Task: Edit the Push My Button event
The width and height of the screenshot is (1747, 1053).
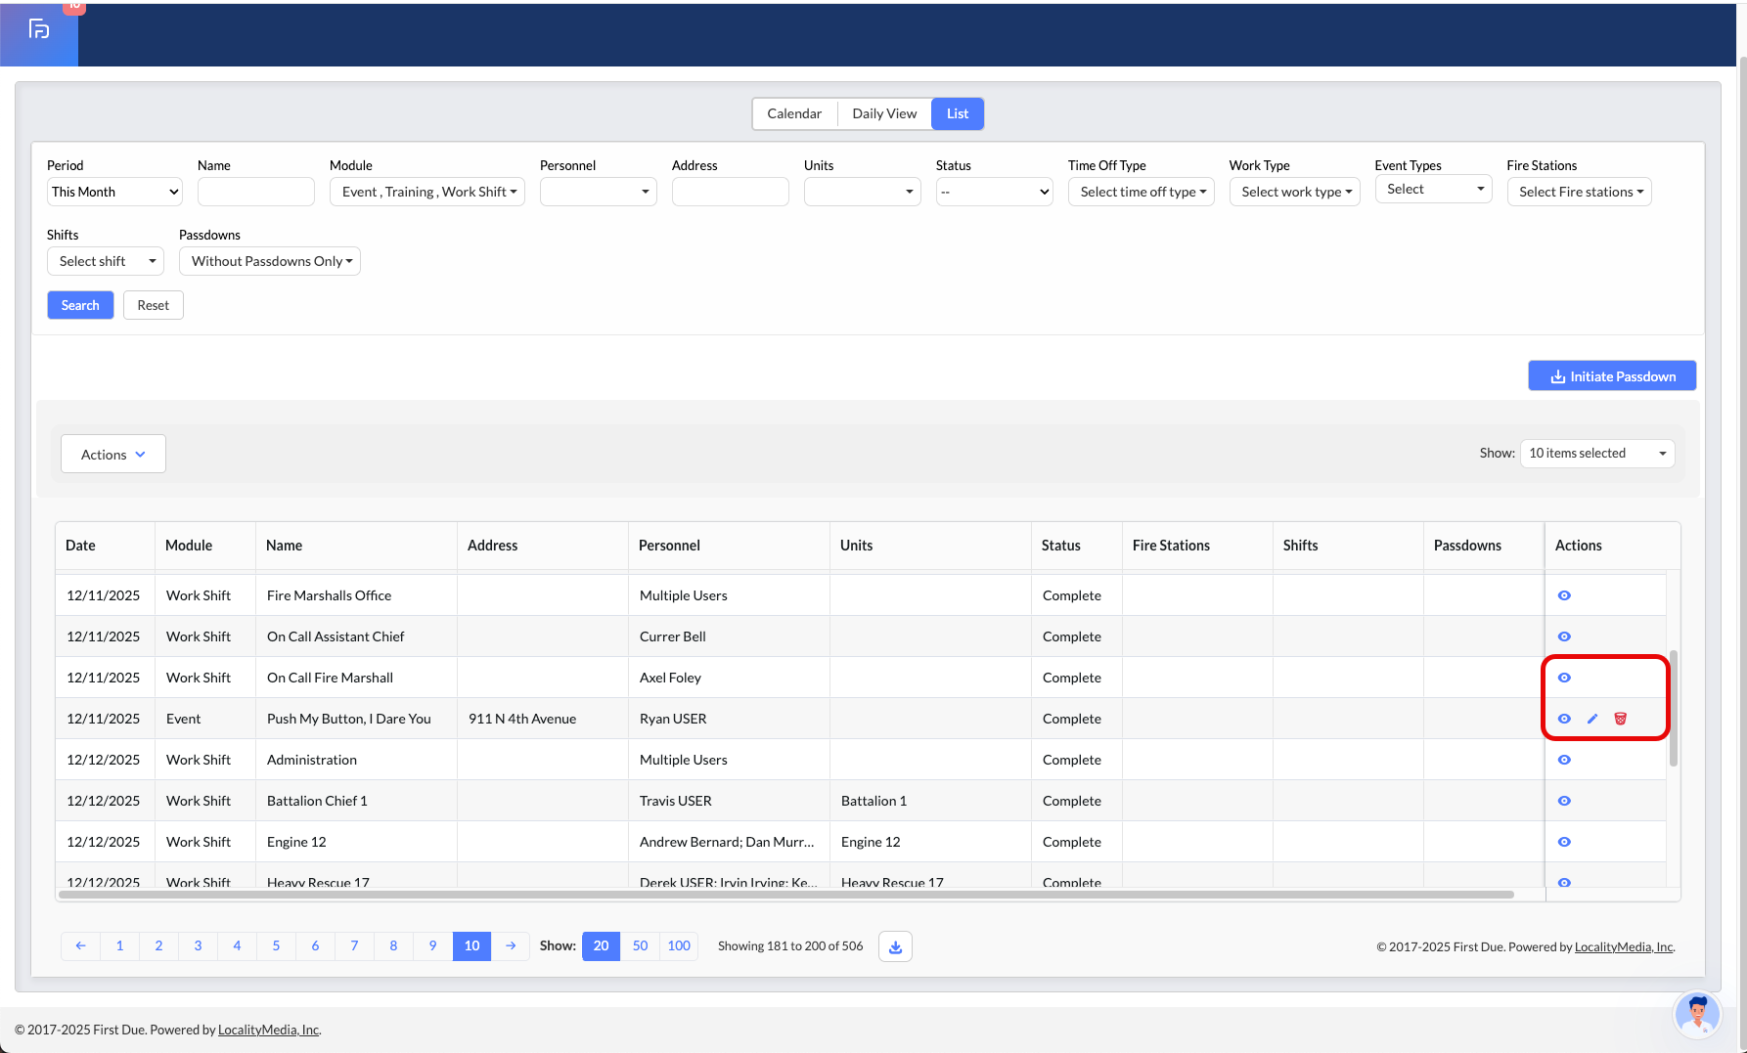Action: (x=1592, y=719)
